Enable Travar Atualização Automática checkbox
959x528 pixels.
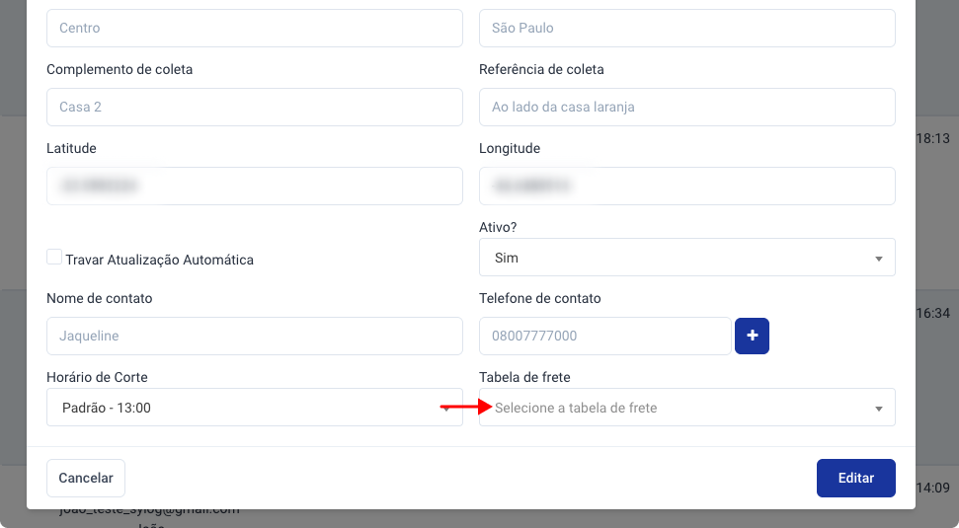pyautogui.click(x=54, y=257)
